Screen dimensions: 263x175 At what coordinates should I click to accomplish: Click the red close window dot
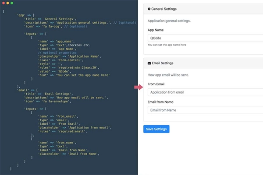tap(4, 3)
